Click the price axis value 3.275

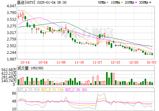pos(11,26)
